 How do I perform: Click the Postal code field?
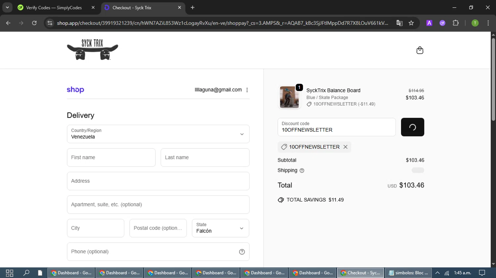pos(158,228)
